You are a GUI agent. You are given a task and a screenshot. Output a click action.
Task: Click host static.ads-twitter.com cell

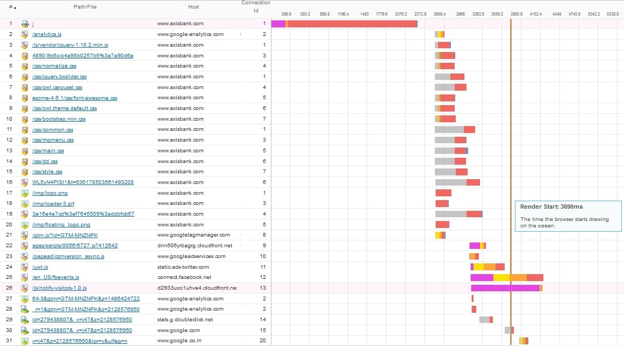(183, 267)
